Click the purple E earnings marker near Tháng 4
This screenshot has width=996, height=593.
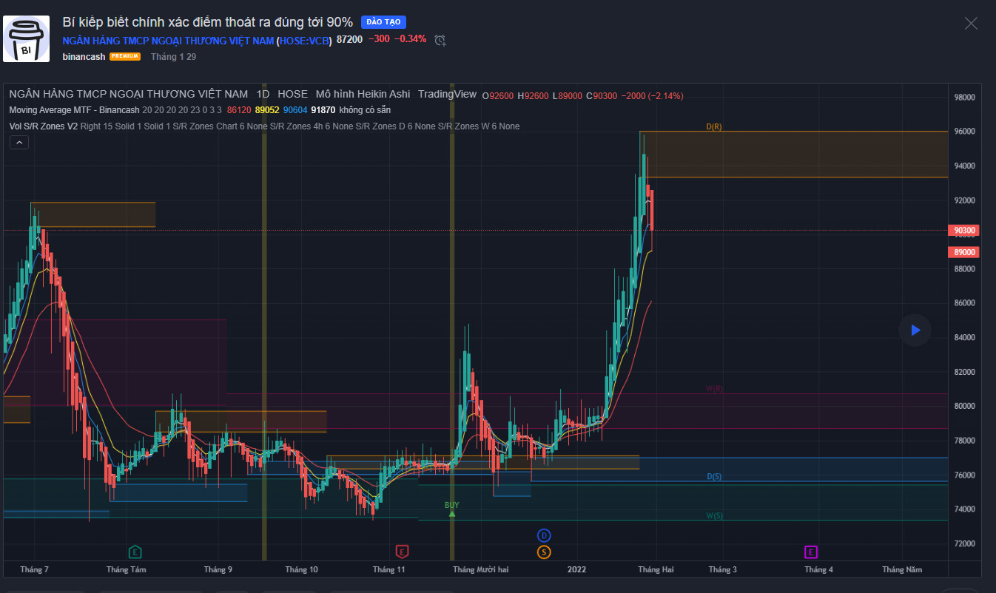click(811, 552)
